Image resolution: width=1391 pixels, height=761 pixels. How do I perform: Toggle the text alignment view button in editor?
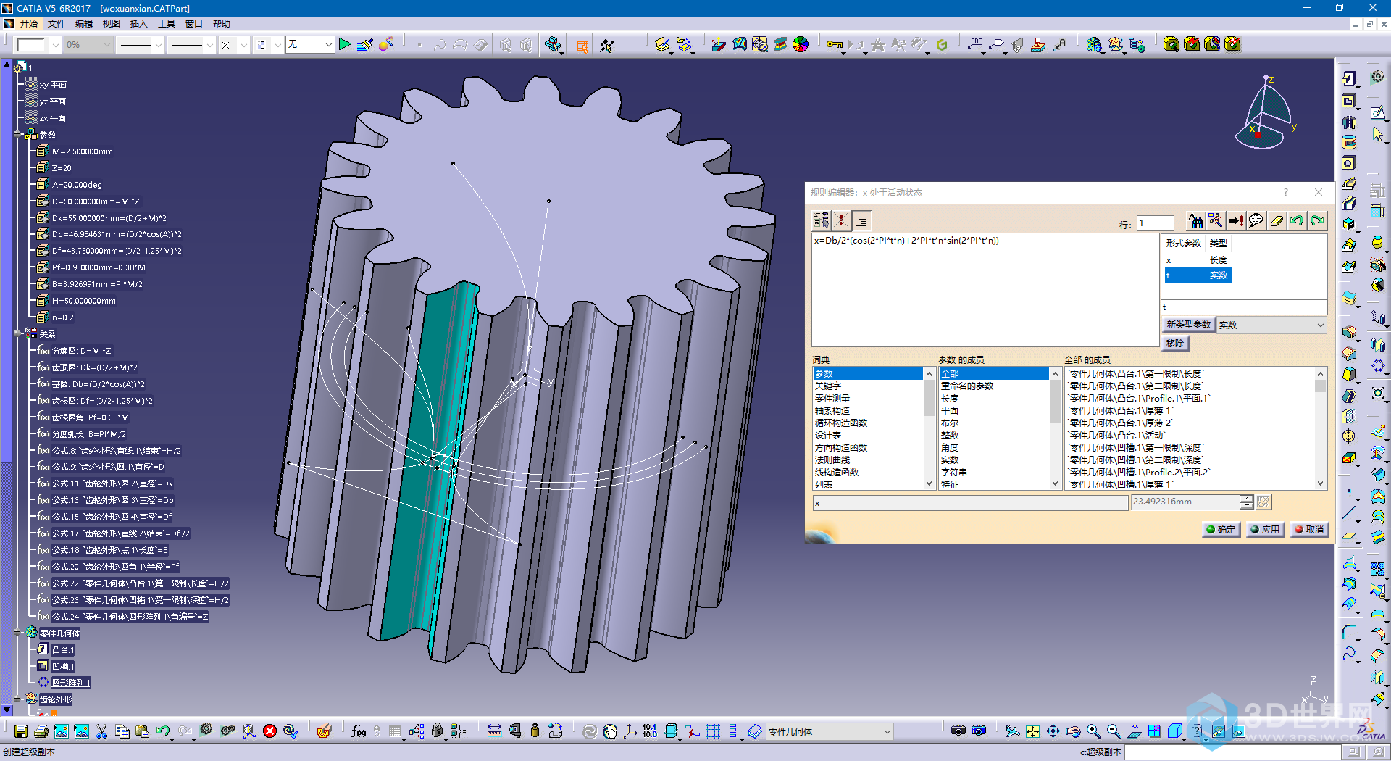[x=861, y=220]
